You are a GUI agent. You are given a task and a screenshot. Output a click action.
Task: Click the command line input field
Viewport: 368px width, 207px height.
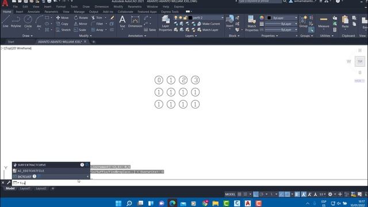click(190, 183)
